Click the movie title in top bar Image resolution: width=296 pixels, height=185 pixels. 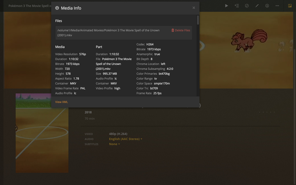pyautogui.click(x=30, y=6)
